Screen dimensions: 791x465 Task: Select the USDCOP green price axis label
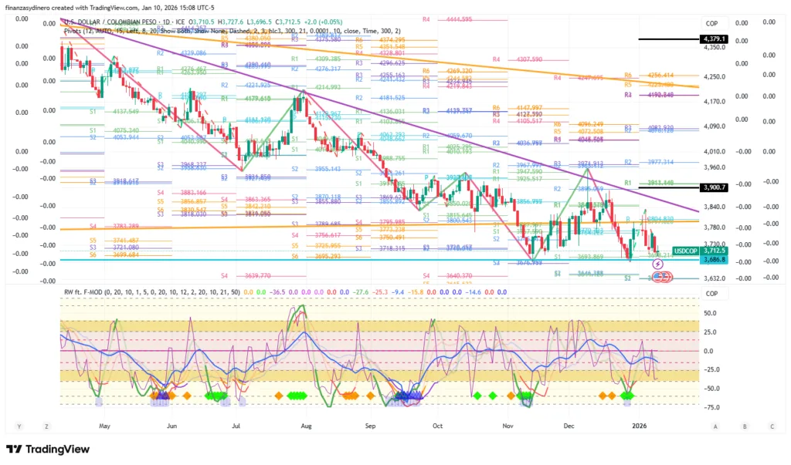(686, 251)
